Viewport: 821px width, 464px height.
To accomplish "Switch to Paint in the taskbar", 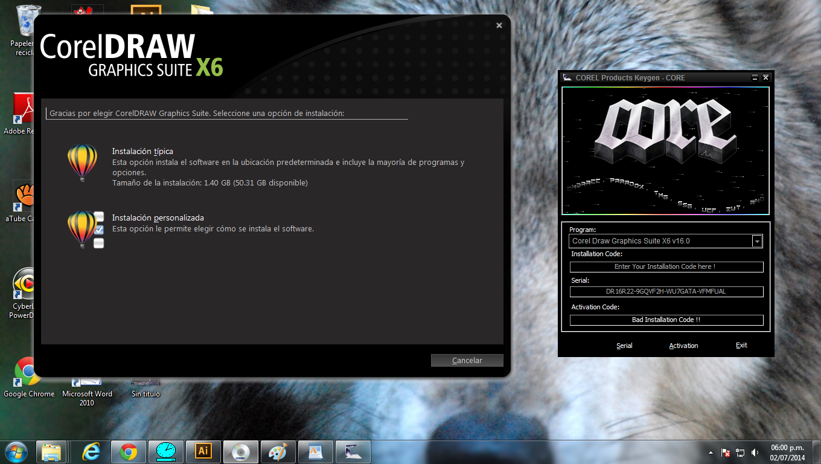I will coord(278,451).
